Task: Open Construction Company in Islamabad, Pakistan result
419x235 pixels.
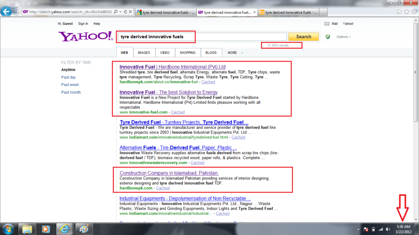Action: tap(169, 173)
